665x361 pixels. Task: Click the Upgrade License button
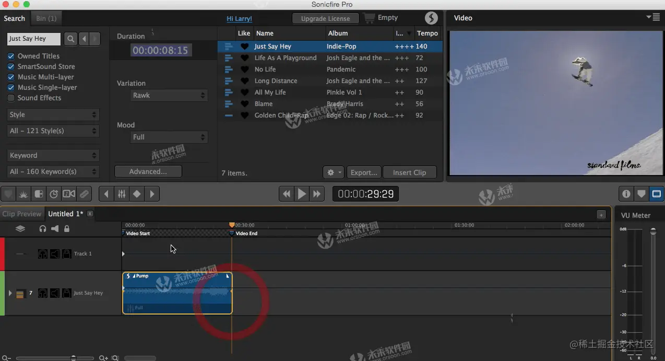[325, 18]
